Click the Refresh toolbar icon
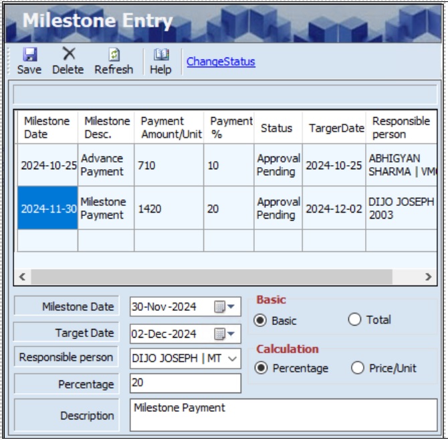The width and height of the screenshot is (448, 440). pyautogui.click(x=114, y=55)
